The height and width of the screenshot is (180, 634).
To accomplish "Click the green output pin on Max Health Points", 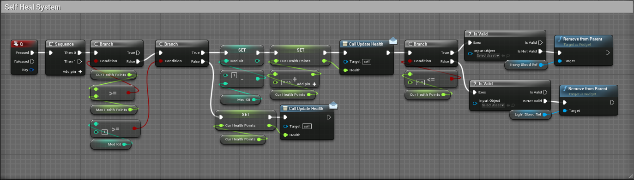I will coord(131,110).
